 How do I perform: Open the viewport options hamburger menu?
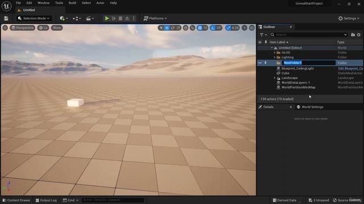pyautogui.click(x=5, y=28)
